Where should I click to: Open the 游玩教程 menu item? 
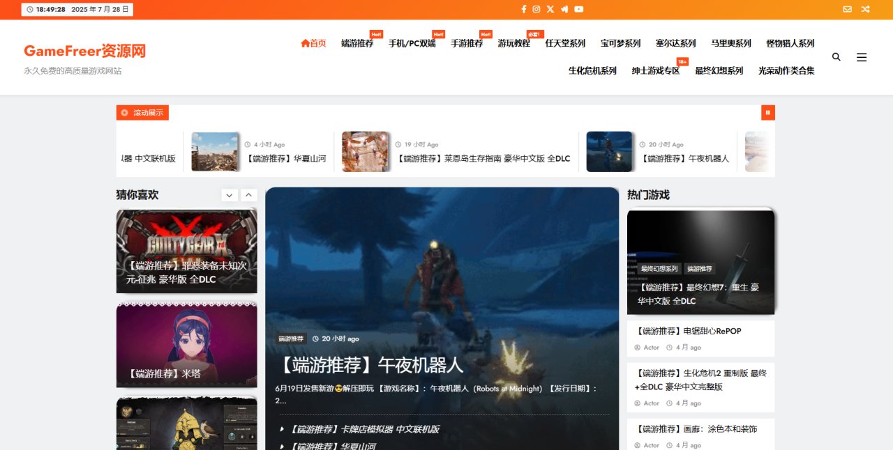pos(513,43)
